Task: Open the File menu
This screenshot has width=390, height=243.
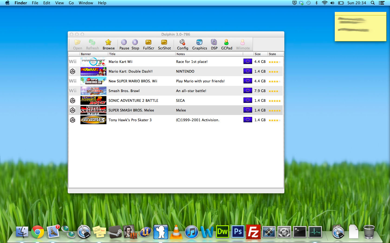Action: click(x=35, y=3)
